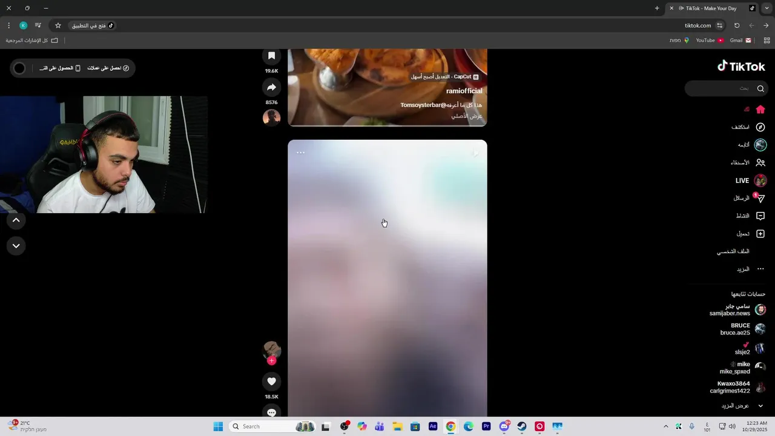Open the More menu with three dots

click(751, 269)
